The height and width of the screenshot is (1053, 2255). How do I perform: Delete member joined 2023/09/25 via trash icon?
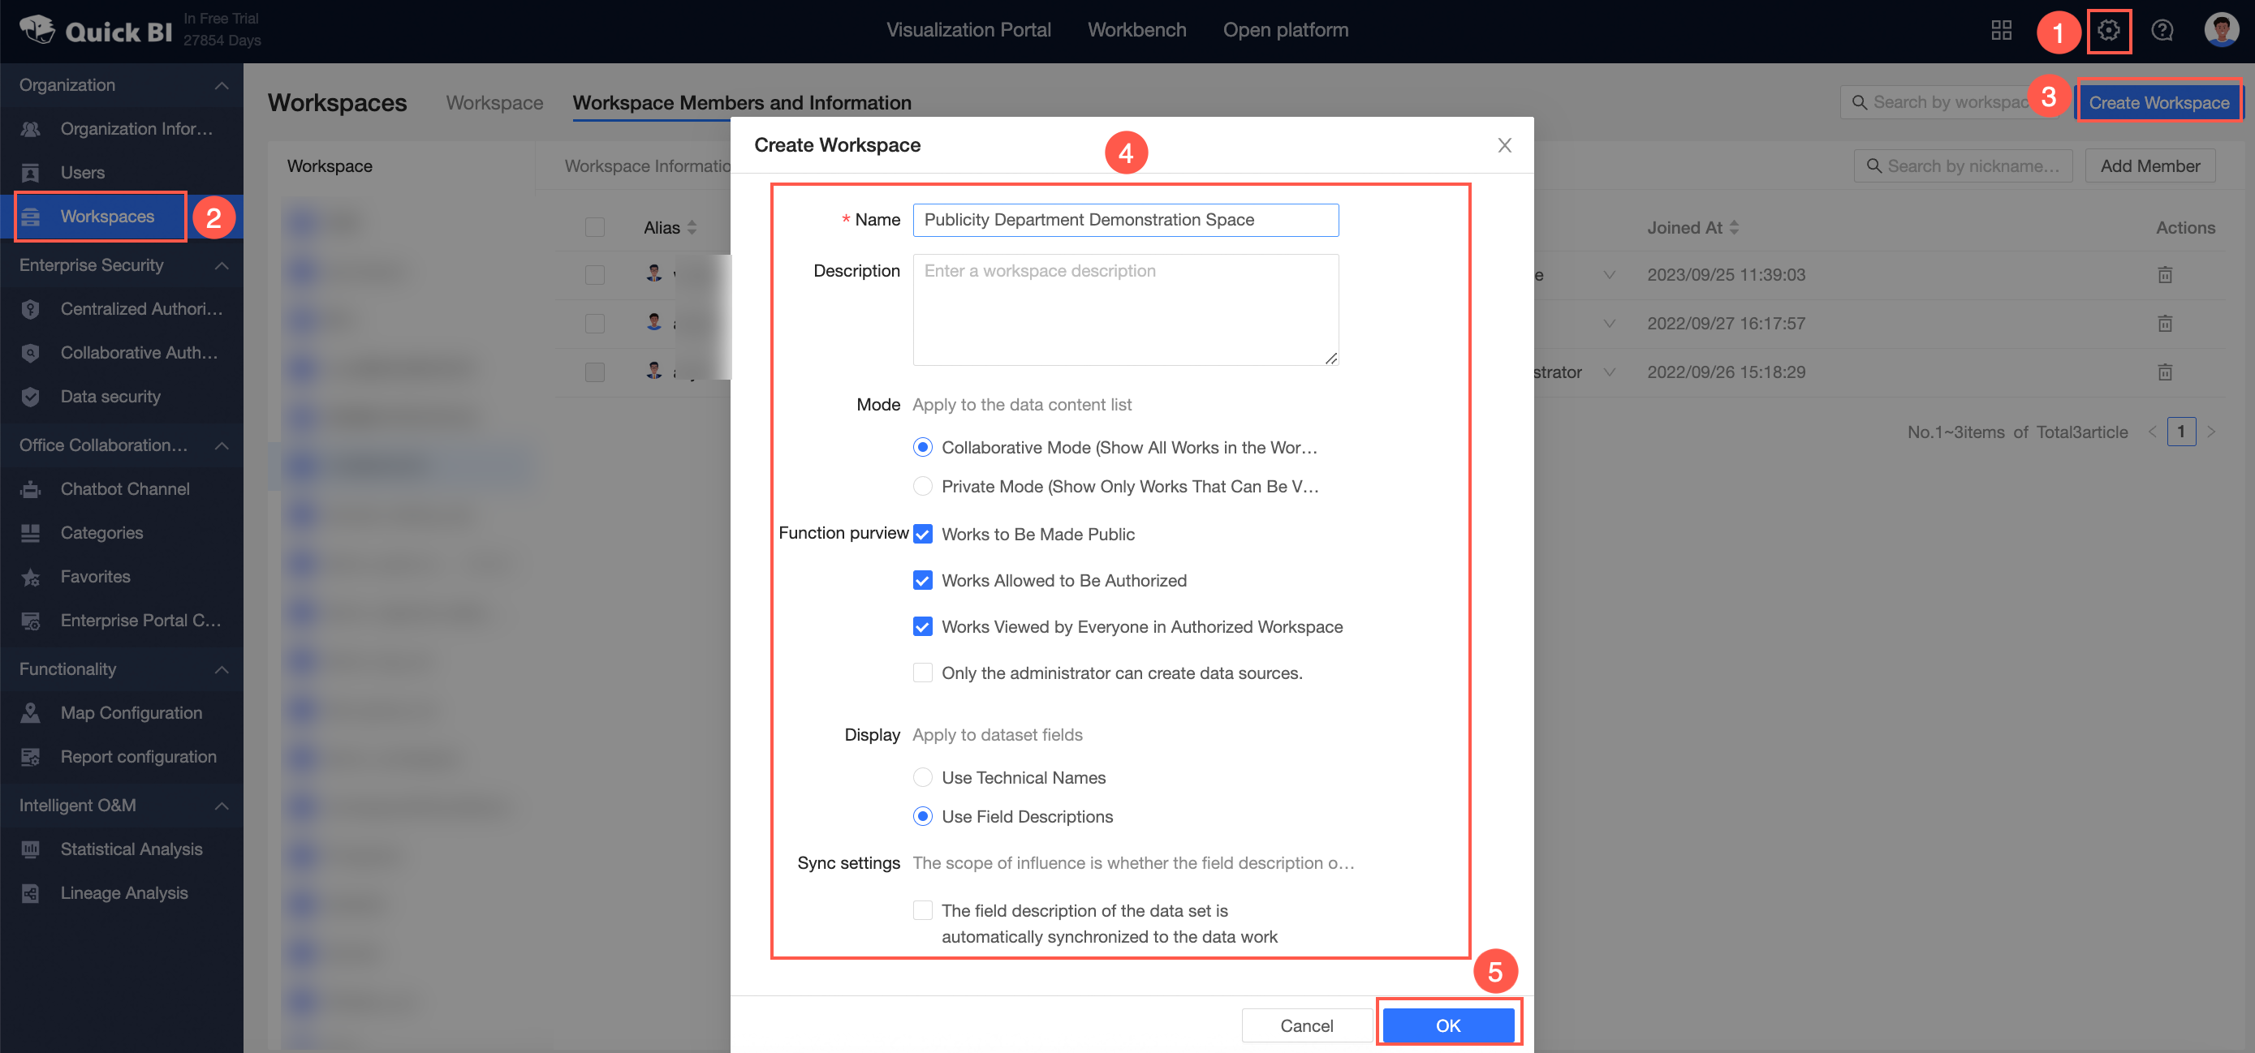coord(2164,275)
